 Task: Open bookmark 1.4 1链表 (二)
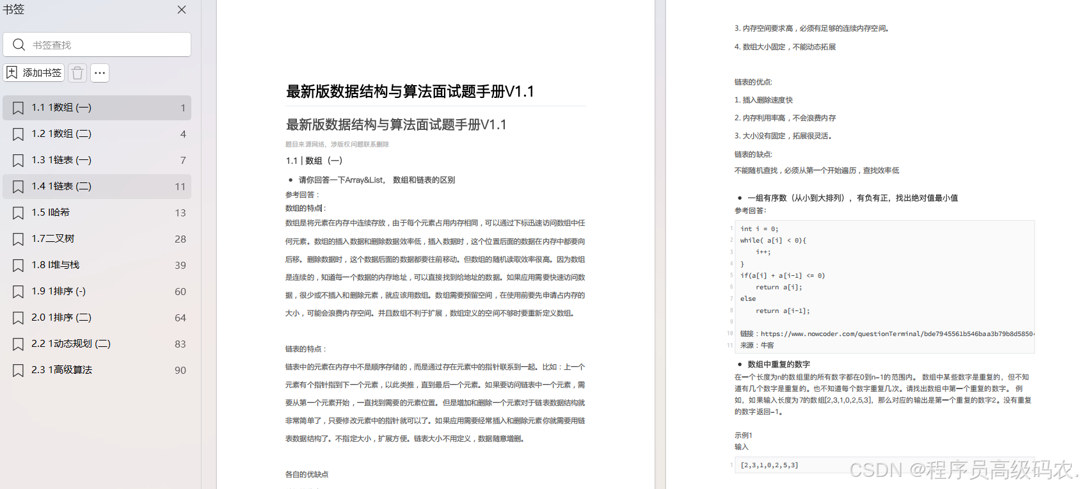tap(97, 186)
